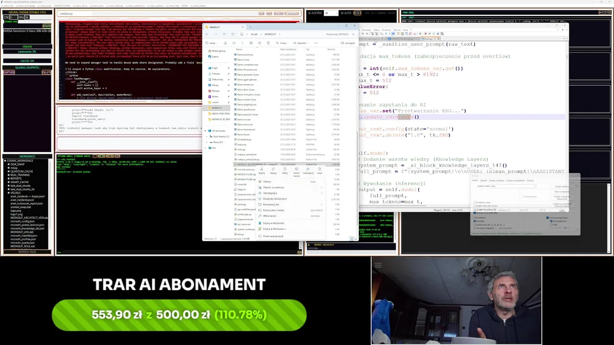Switch to the untitled.py tab
Image resolution: width=614 pixels, height=345 pixels.
pyautogui.click(x=66, y=13)
